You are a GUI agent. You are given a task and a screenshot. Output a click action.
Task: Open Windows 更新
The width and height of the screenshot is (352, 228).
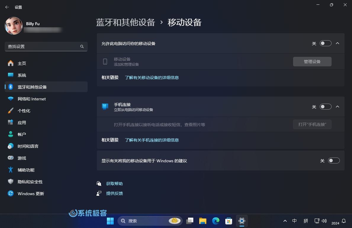tap(30, 193)
